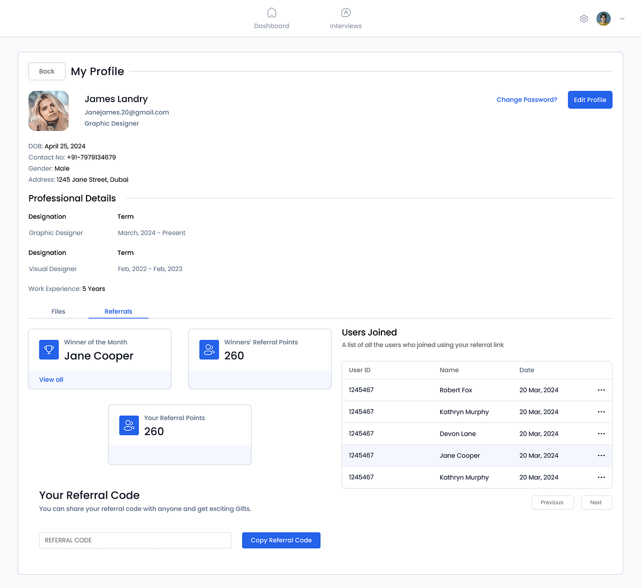
Task: Click the REFERRAL CODE input field
Action: pyautogui.click(x=135, y=540)
